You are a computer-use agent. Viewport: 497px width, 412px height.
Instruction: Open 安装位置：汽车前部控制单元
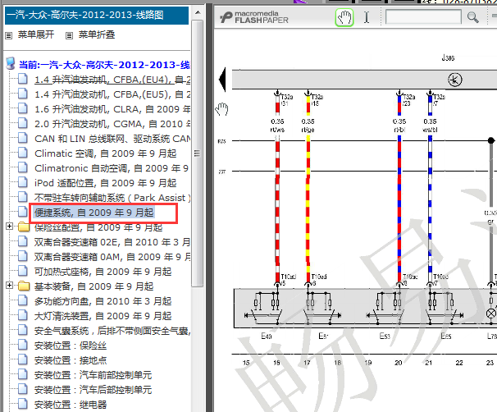point(93,375)
